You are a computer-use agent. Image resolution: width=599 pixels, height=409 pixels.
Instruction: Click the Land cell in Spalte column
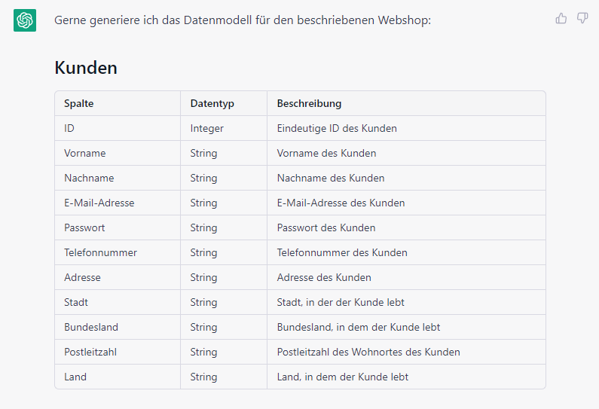coord(75,377)
